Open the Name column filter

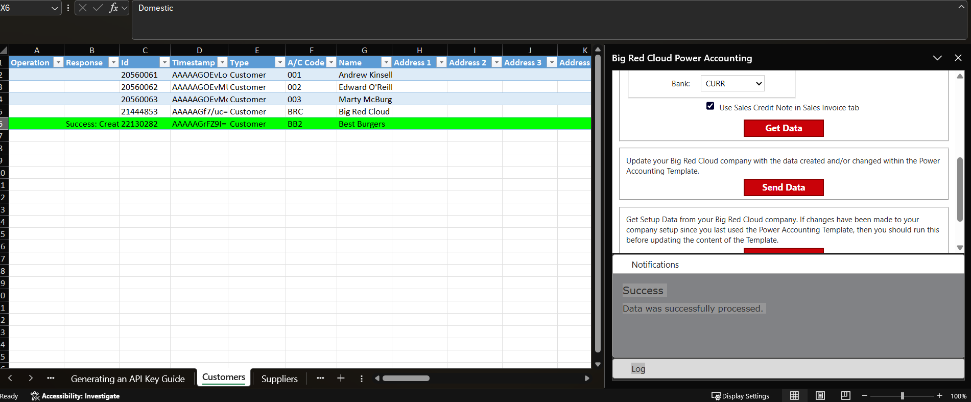[386, 62]
